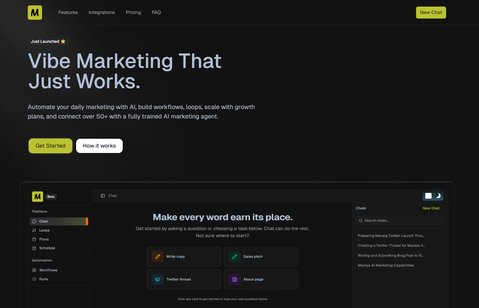Start a New Chat from top-right
This screenshot has width=479, height=308.
(431, 12)
